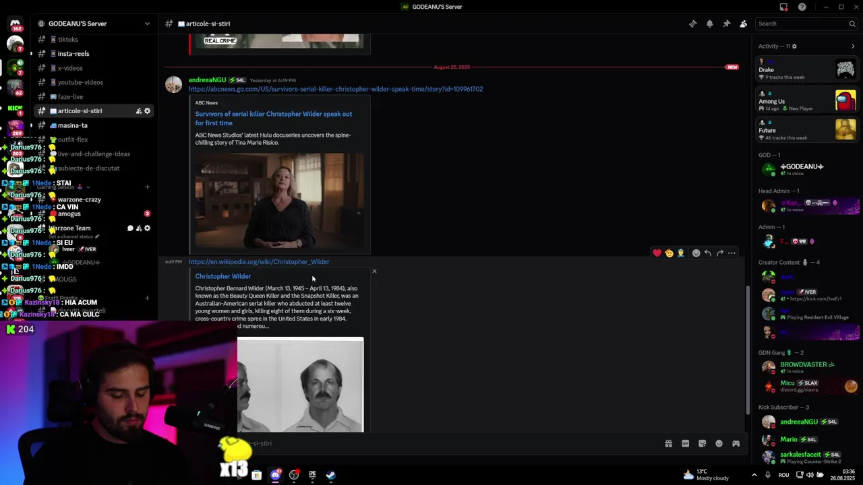Open Discord direct messages home icon
This screenshot has width=863, height=485.
pos(15,25)
